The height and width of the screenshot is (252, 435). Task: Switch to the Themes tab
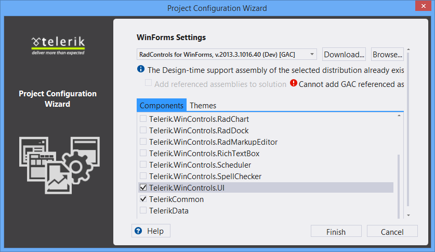coord(203,105)
